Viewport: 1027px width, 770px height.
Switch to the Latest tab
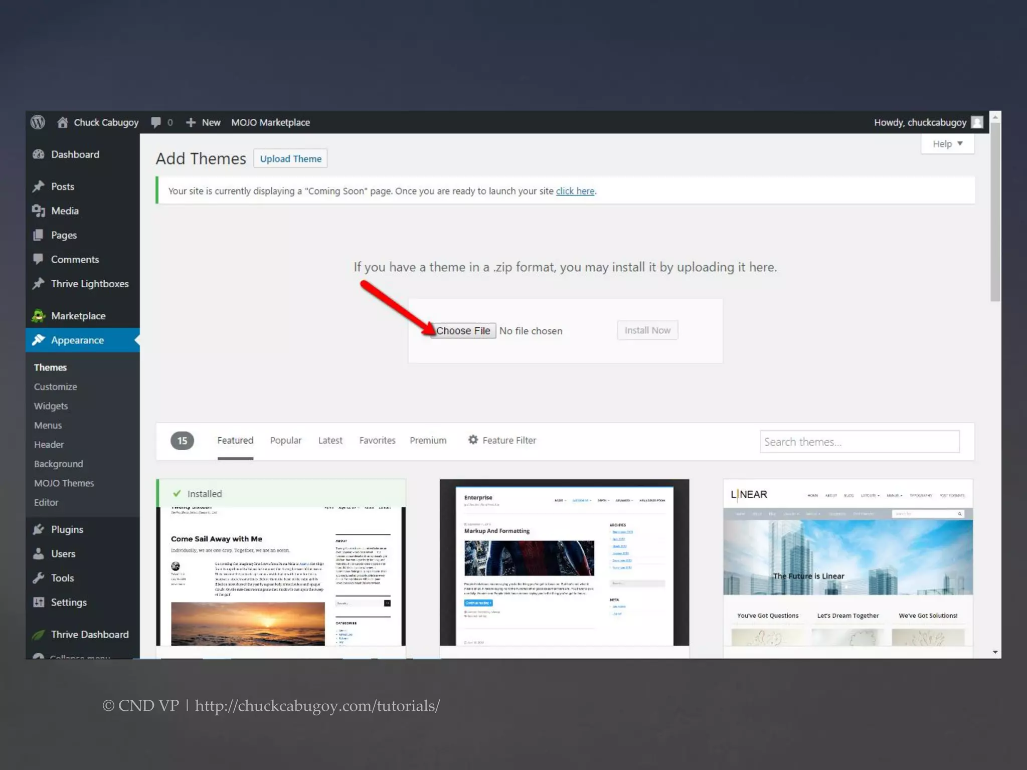coord(330,440)
